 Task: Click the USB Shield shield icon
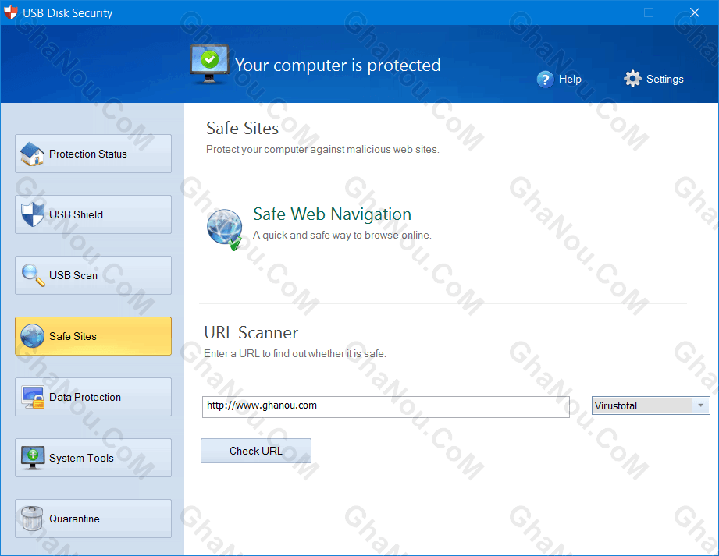[32, 214]
